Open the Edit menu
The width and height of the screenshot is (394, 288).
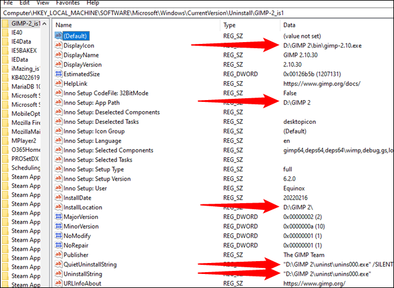[24, 3]
